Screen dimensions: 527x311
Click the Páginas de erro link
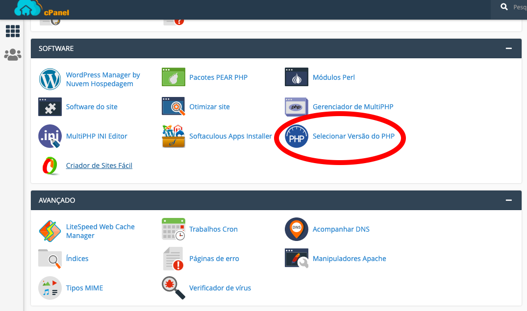pyautogui.click(x=214, y=259)
